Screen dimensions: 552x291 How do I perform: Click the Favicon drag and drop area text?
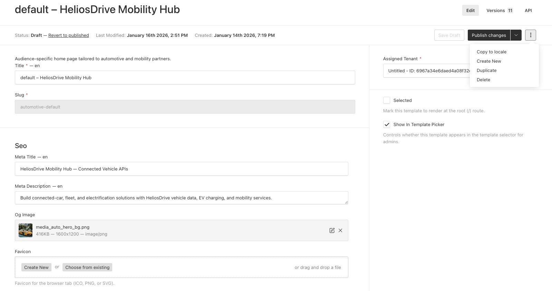click(318, 267)
